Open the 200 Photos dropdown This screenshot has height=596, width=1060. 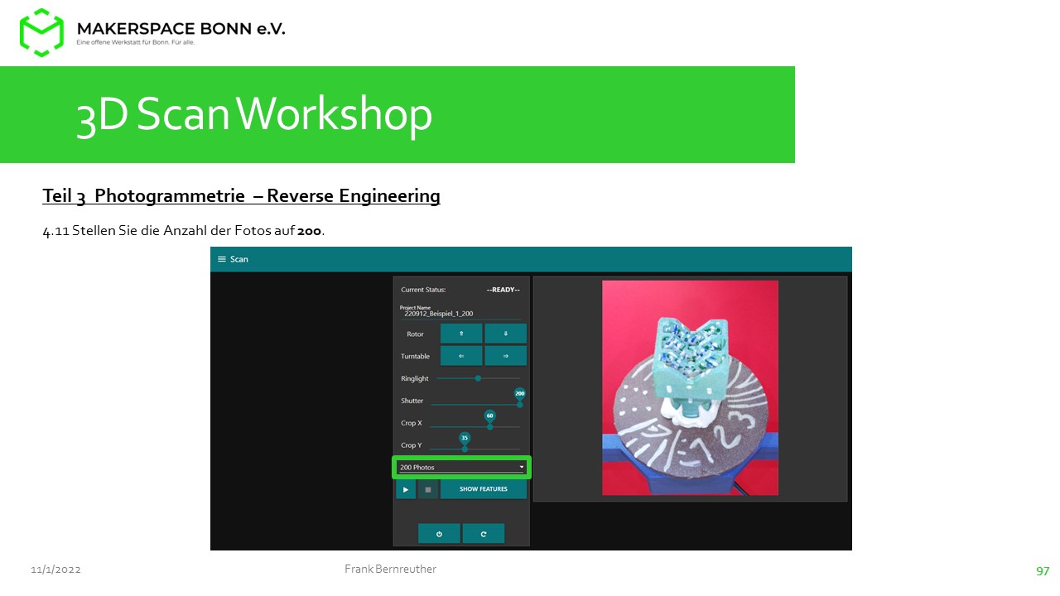click(461, 468)
